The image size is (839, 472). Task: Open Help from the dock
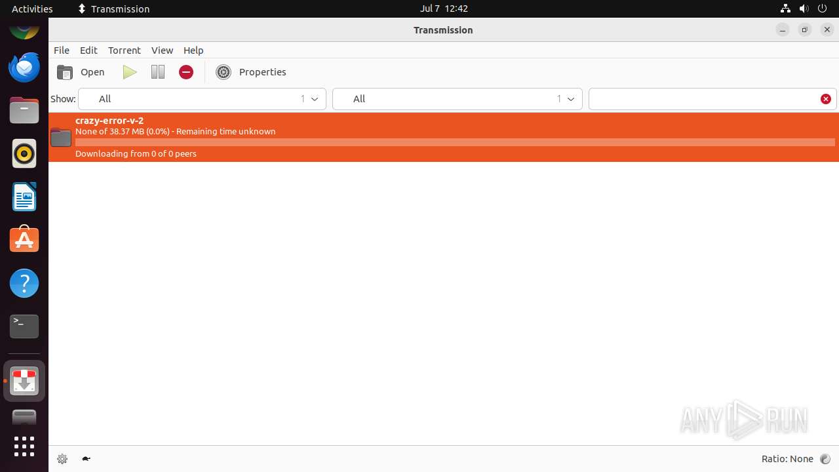24,283
